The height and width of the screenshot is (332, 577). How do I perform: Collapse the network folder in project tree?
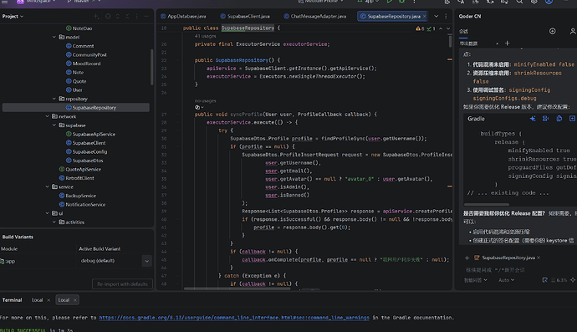(x=47, y=116)
